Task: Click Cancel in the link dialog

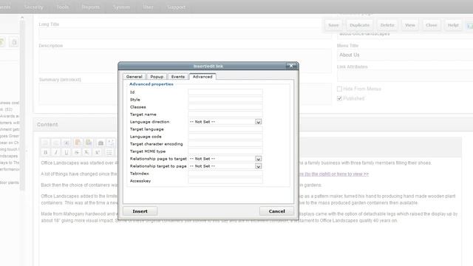Action: click(276, 211)
